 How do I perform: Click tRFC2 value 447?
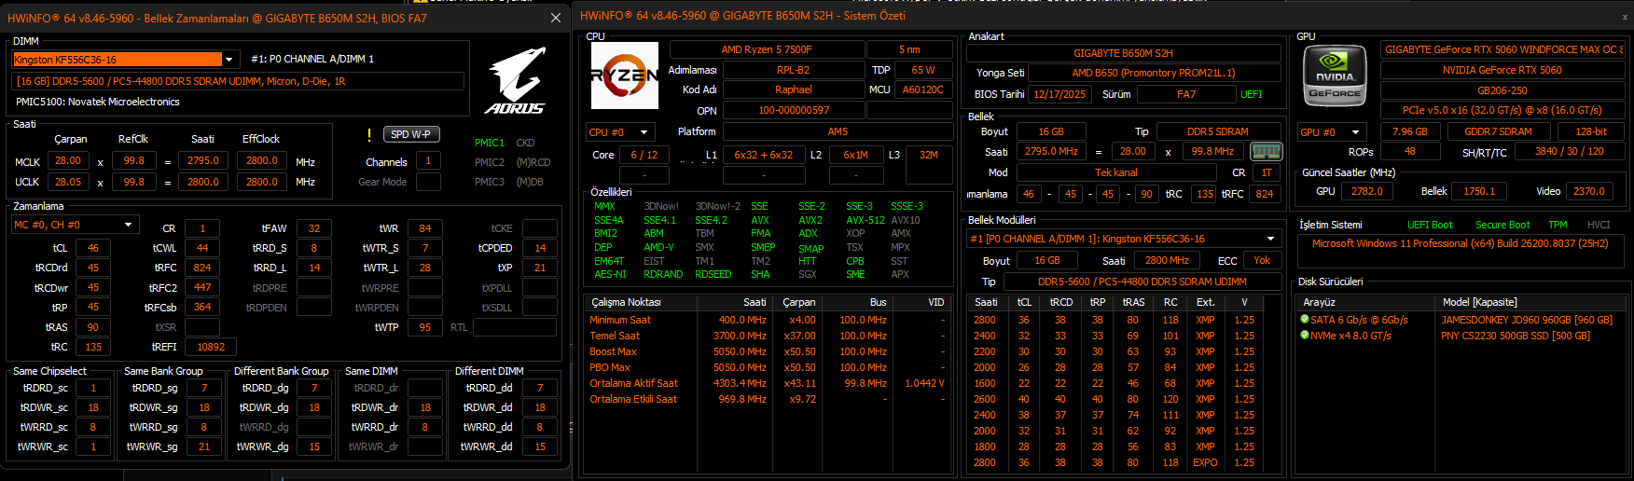202,287
